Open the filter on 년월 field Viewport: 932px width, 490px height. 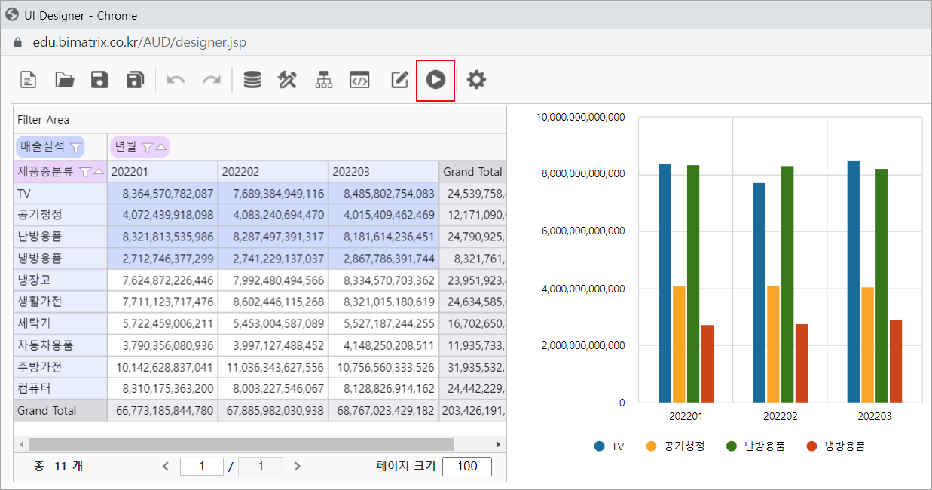click(x=147, y=147)
